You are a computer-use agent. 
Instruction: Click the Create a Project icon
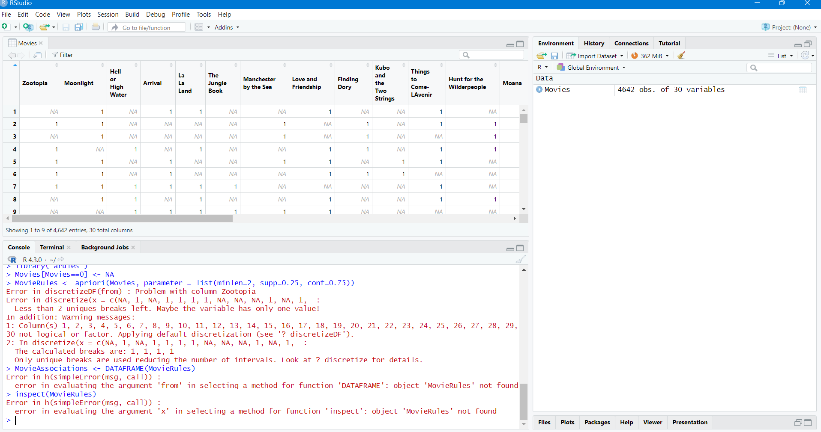click(x=28, y=27)
